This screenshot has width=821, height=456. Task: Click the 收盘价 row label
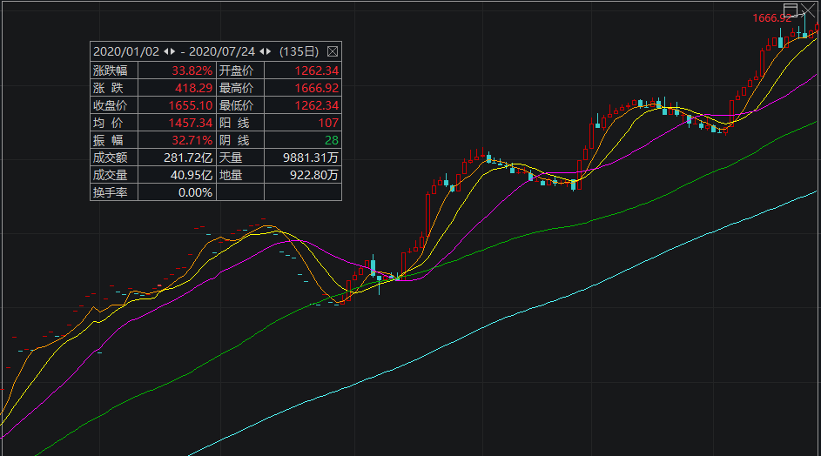coord(110,105)
